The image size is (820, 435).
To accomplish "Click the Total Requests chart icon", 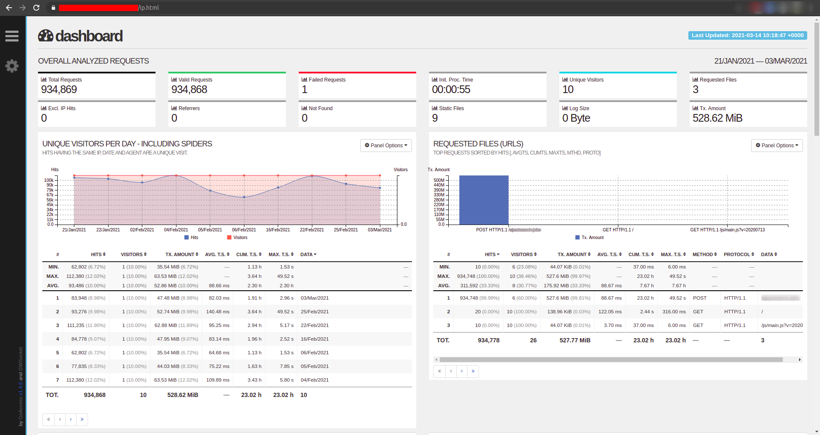I will 44,79.
